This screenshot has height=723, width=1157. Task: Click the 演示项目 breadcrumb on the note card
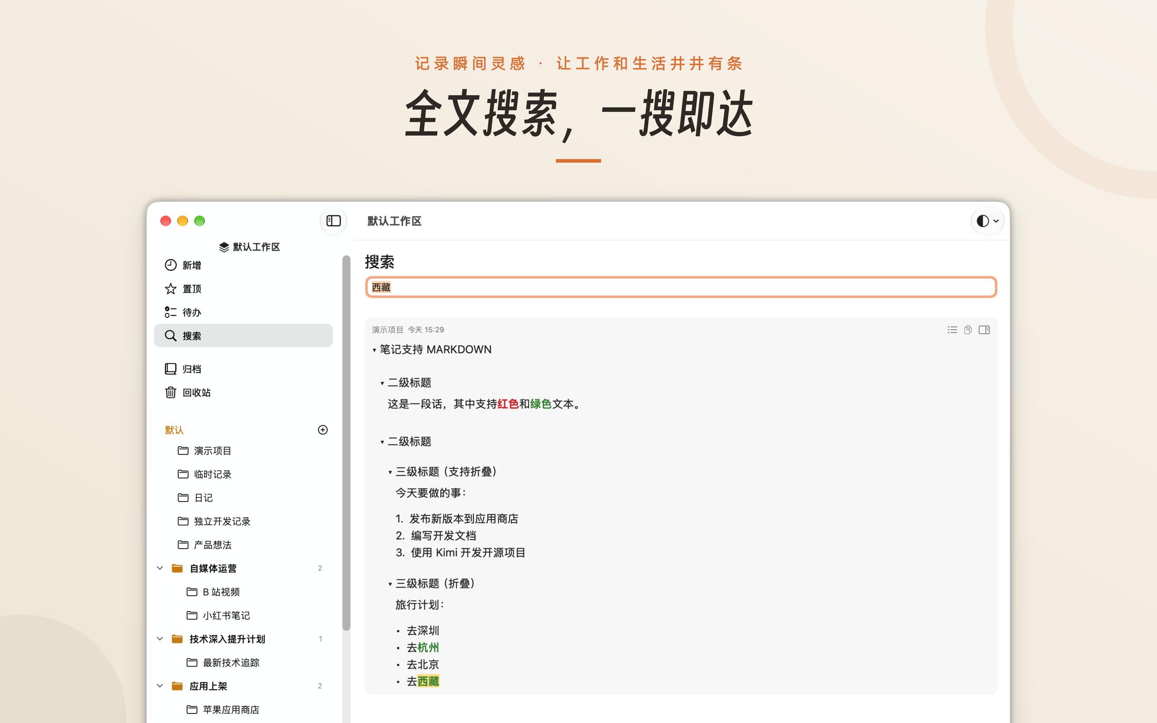387,329
